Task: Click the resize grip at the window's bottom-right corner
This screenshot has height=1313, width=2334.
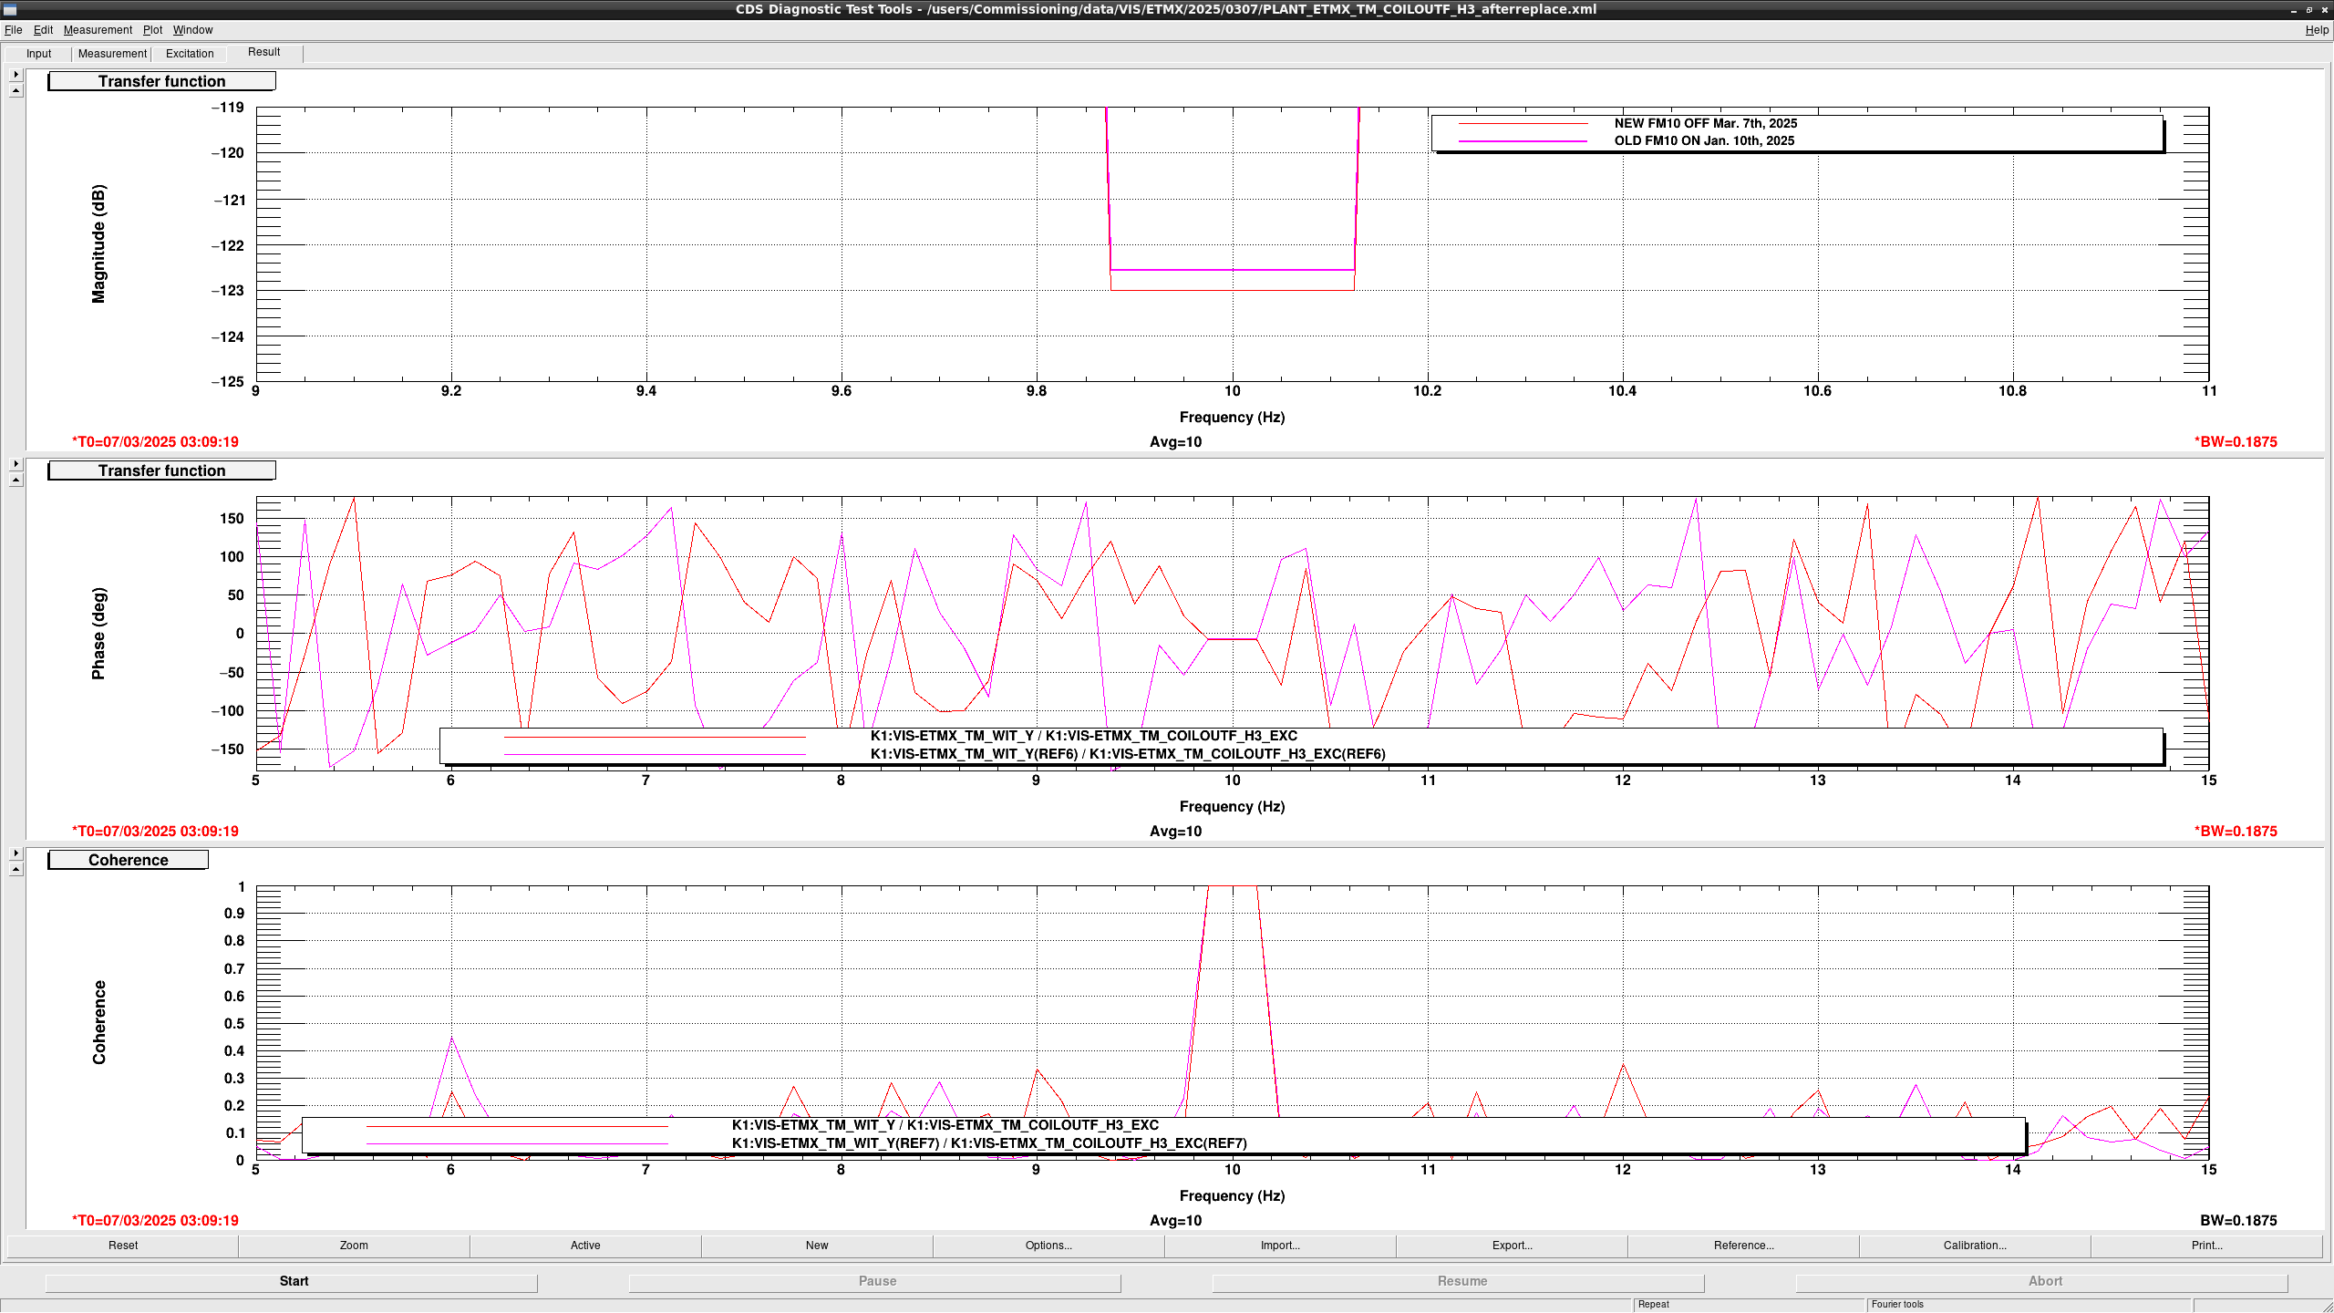Action: [2326, 1306]
